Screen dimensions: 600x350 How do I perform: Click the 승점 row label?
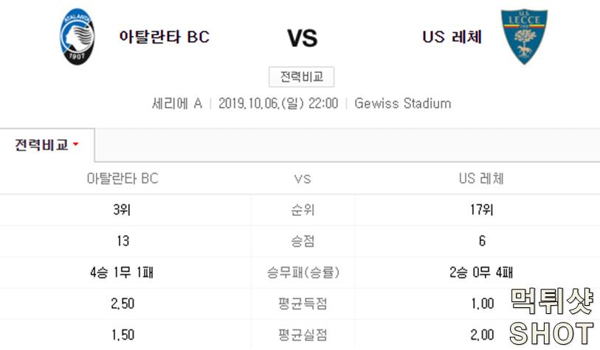coord(303,241)
